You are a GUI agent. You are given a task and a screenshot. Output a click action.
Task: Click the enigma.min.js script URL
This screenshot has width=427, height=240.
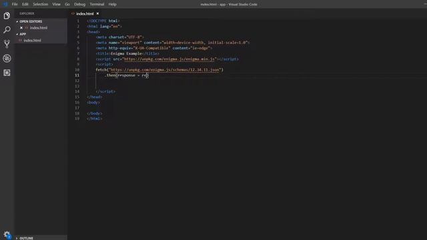(x=169, y=59)
